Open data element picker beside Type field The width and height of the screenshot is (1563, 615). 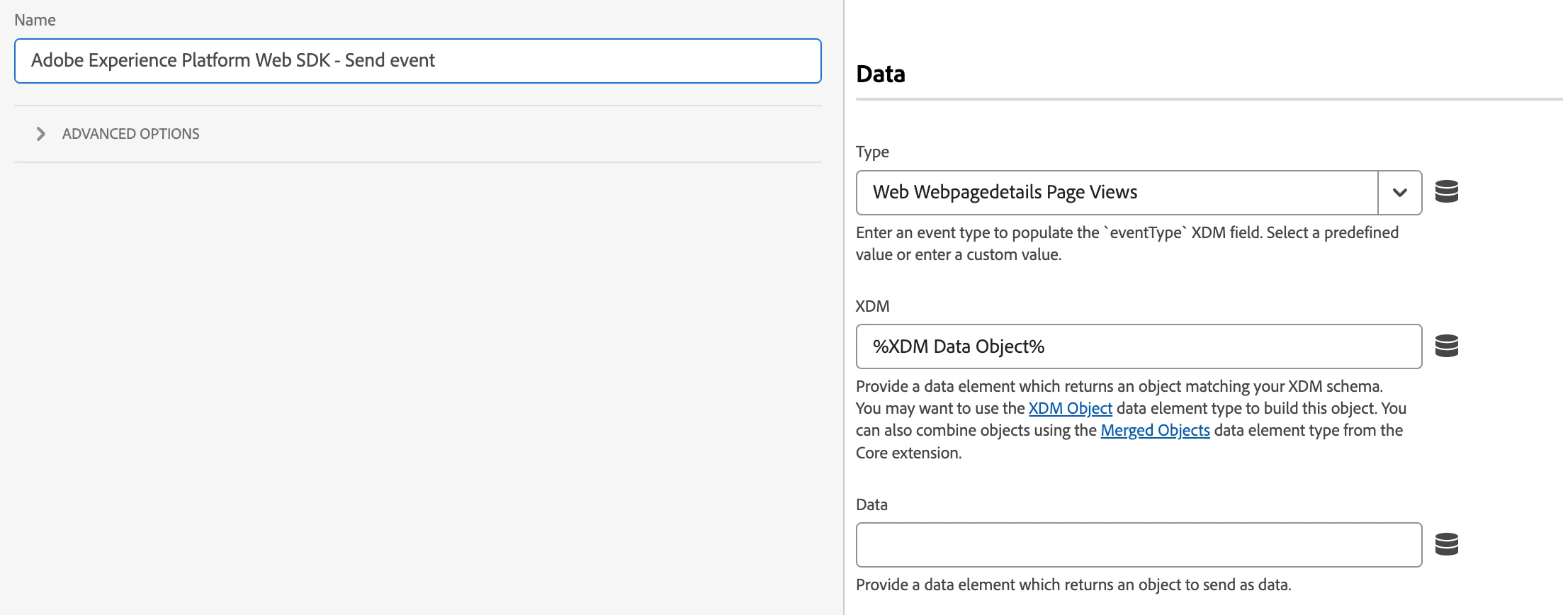tap(1446, 192)
